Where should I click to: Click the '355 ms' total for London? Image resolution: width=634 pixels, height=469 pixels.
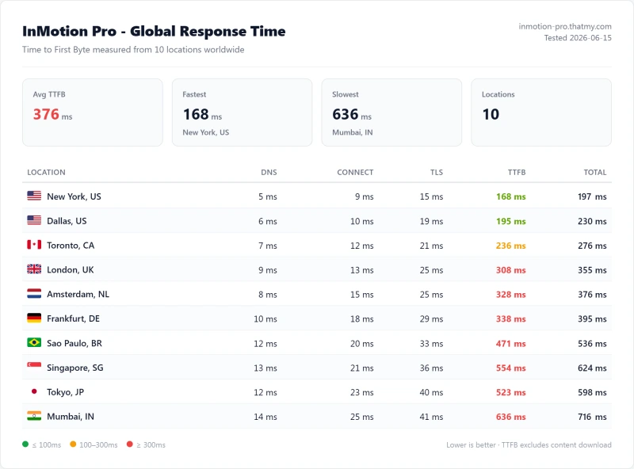pos(592,270)
